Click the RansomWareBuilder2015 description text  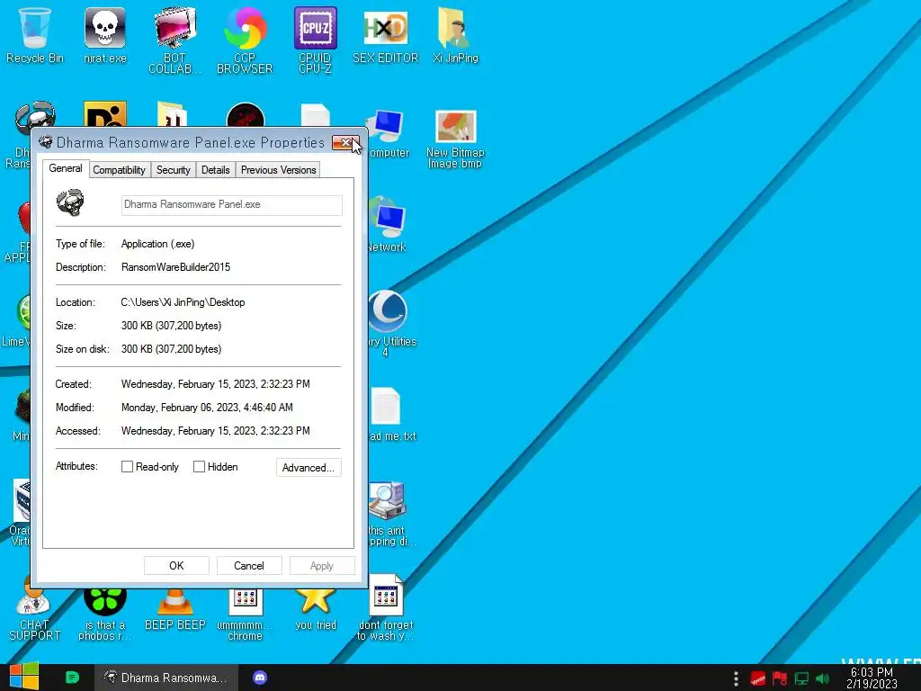[175, 267]
